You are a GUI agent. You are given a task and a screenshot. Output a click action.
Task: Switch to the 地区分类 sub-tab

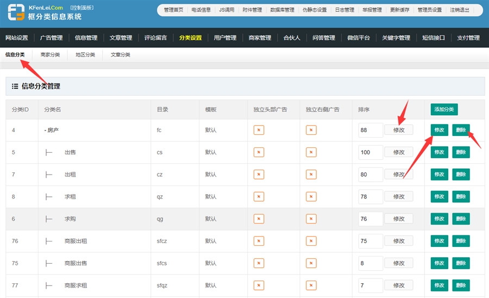point(85,55)
